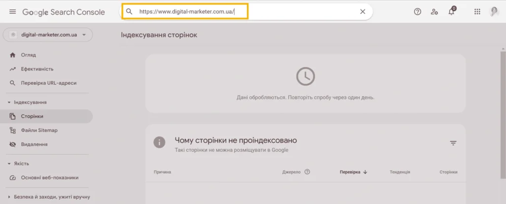
Task: Click the Сторінки column header in table
Action: point(449,172)
